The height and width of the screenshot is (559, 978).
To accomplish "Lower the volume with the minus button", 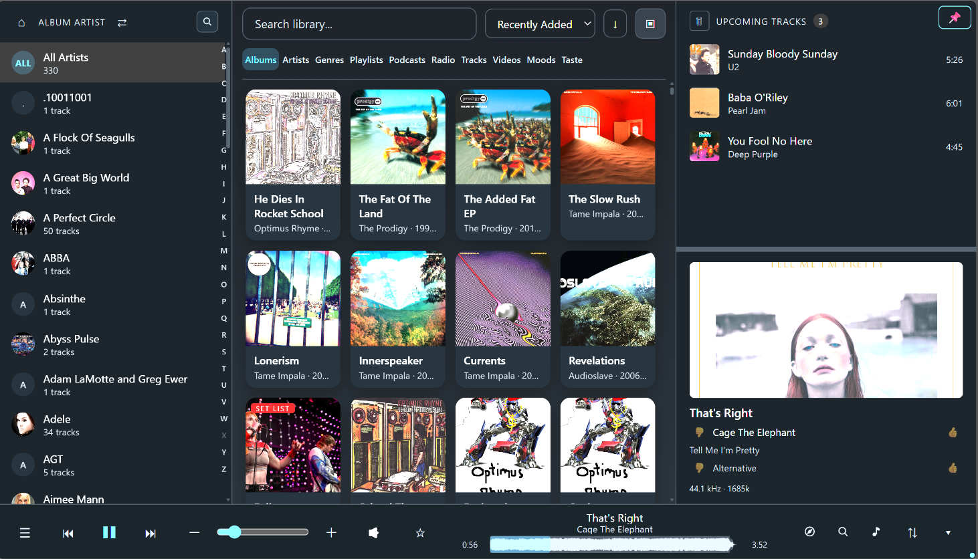I will click(x=194, y=532).
